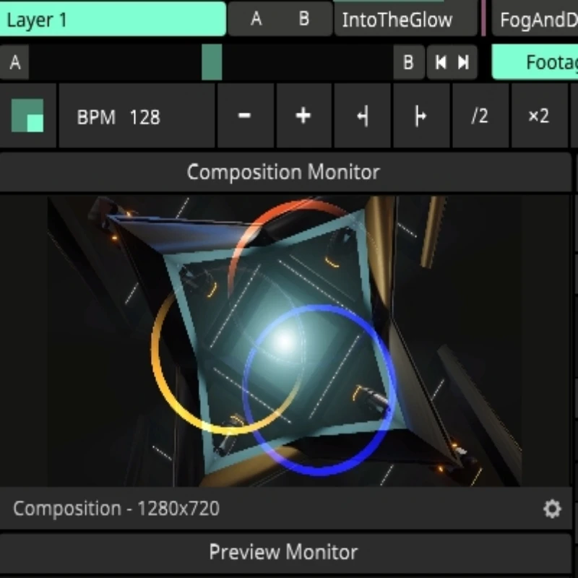Jump crossfader to previous with skip-back icon
The width and height of the screenshot is (578, 578).
pyautogui.click(x=441, y=62)
